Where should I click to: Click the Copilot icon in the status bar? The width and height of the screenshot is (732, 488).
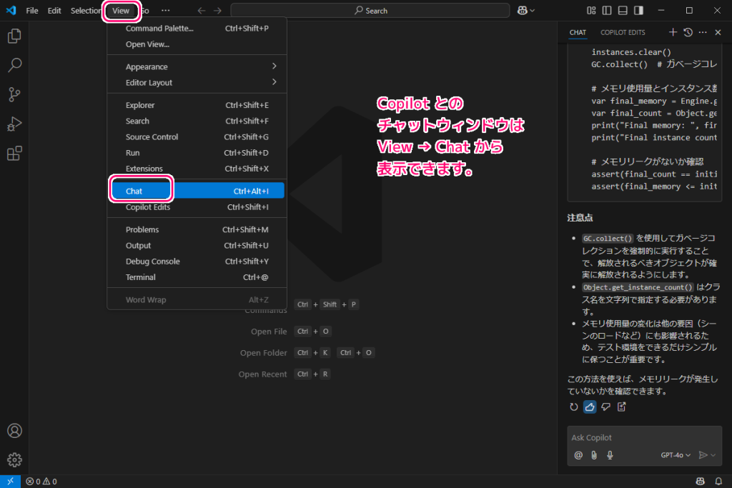(x=699, y=481)
